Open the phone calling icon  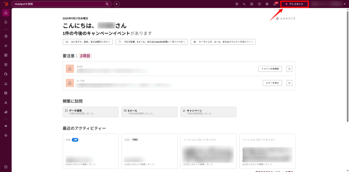pos(244,4)
